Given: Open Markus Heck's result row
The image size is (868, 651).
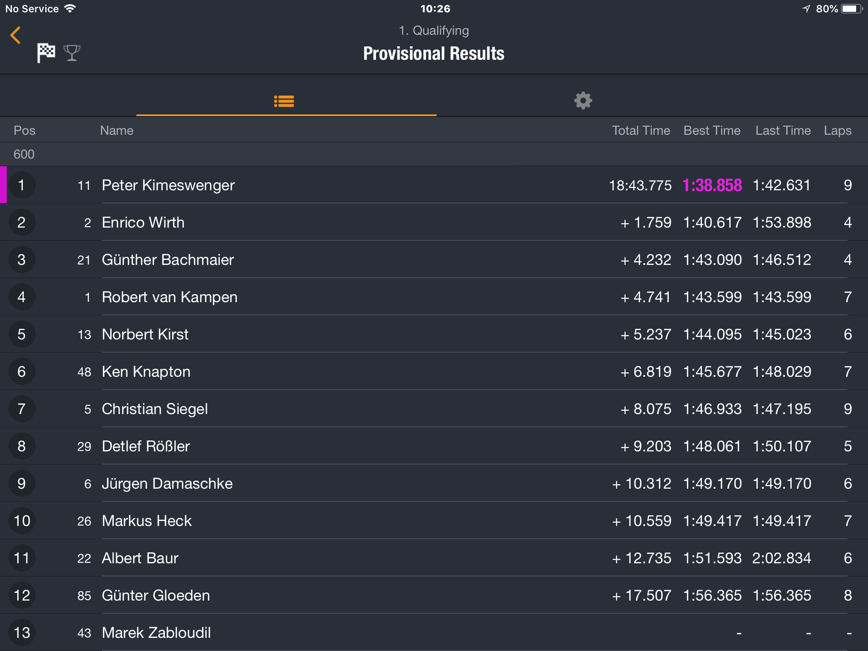Looking at the screenshot, I should tap(434, 520).
